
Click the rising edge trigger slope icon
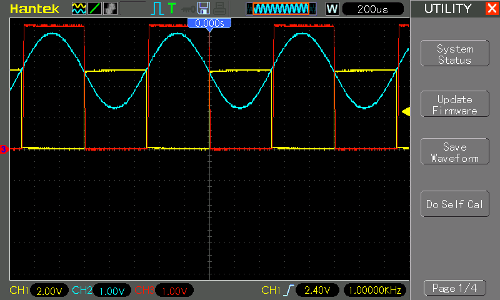(289, 291)
